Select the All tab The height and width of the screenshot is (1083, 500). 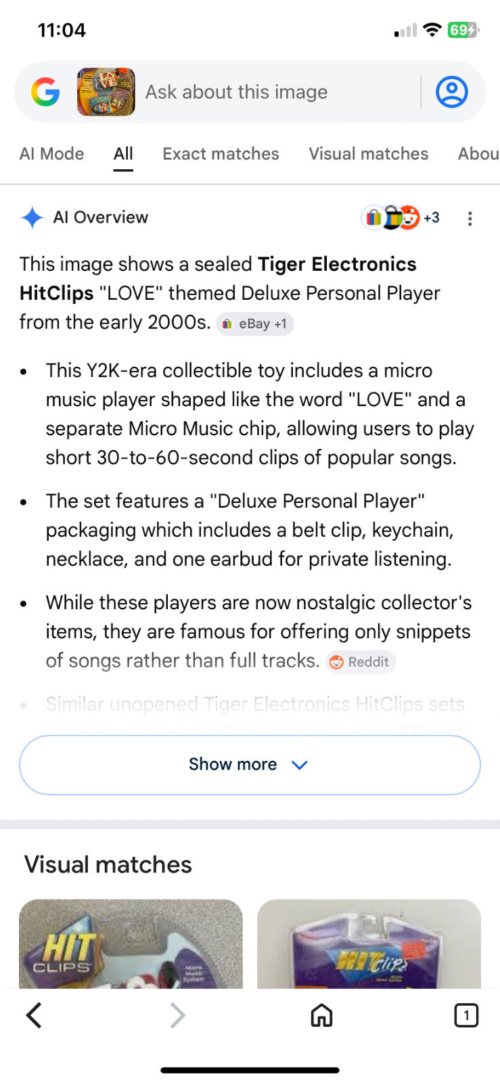pyautogui.click(x=123, y=154)
